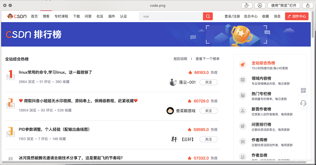This screenshot has width=316, height=165.
Task: Click flame icon next to 60729.0
Action: coord(190,101)
